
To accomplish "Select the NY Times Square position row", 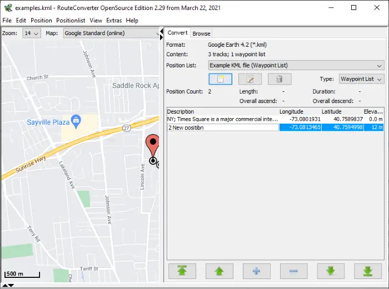I will (275, 119).
